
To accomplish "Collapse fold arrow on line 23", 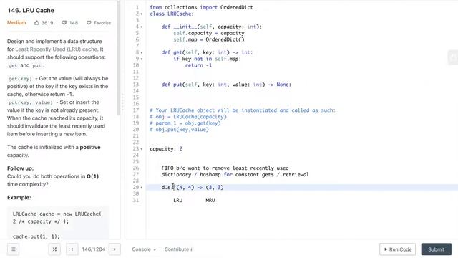I will click(x=142, y=149).
